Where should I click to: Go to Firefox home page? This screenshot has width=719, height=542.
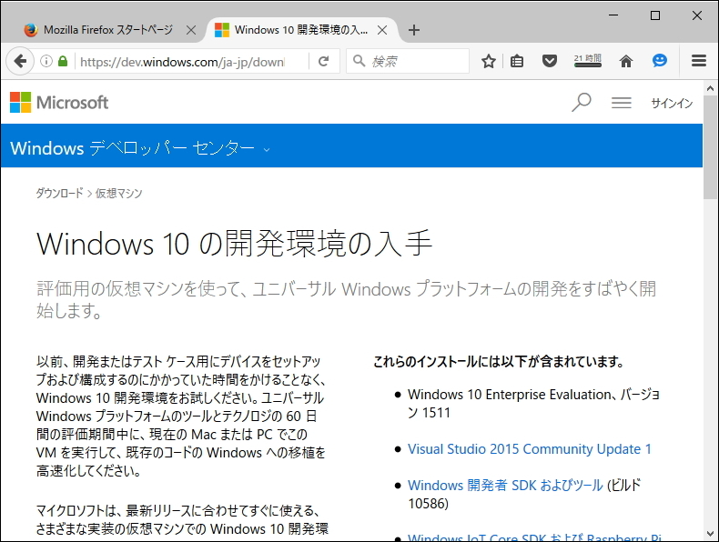click(626, 61)
